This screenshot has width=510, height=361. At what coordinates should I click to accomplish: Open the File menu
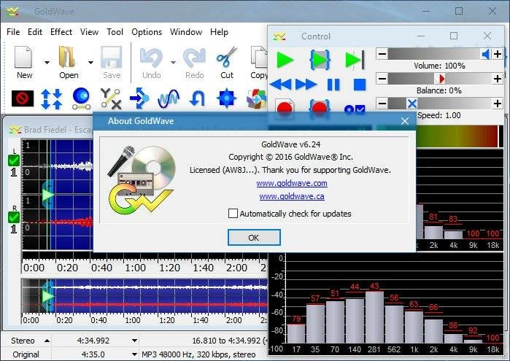click(x=13, y=32)
